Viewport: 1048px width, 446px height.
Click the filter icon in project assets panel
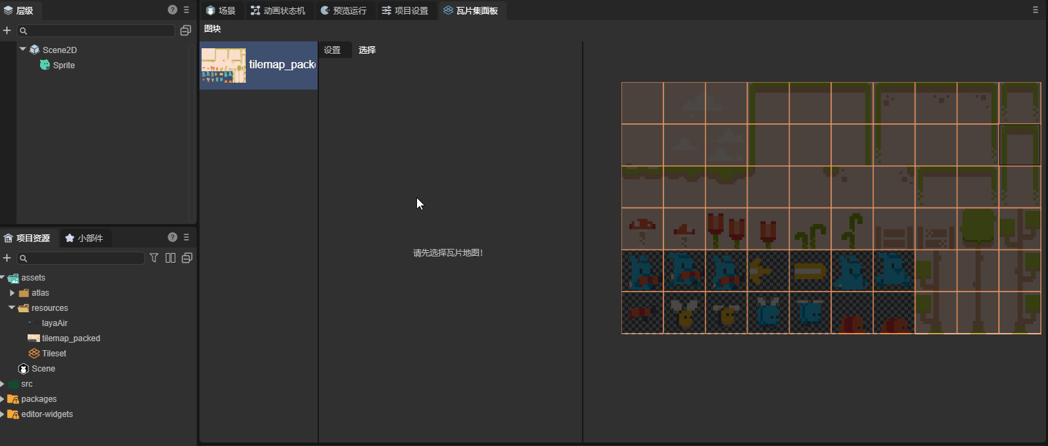[x=154, y=258]
